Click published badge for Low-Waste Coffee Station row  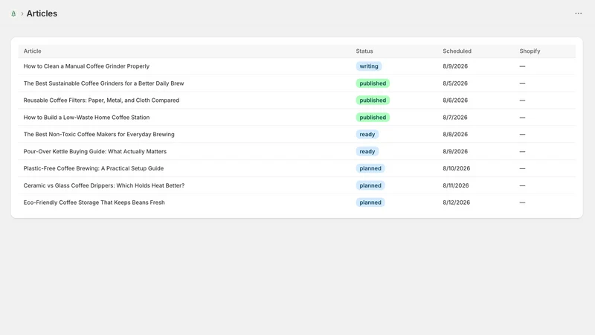click(373, 118)
